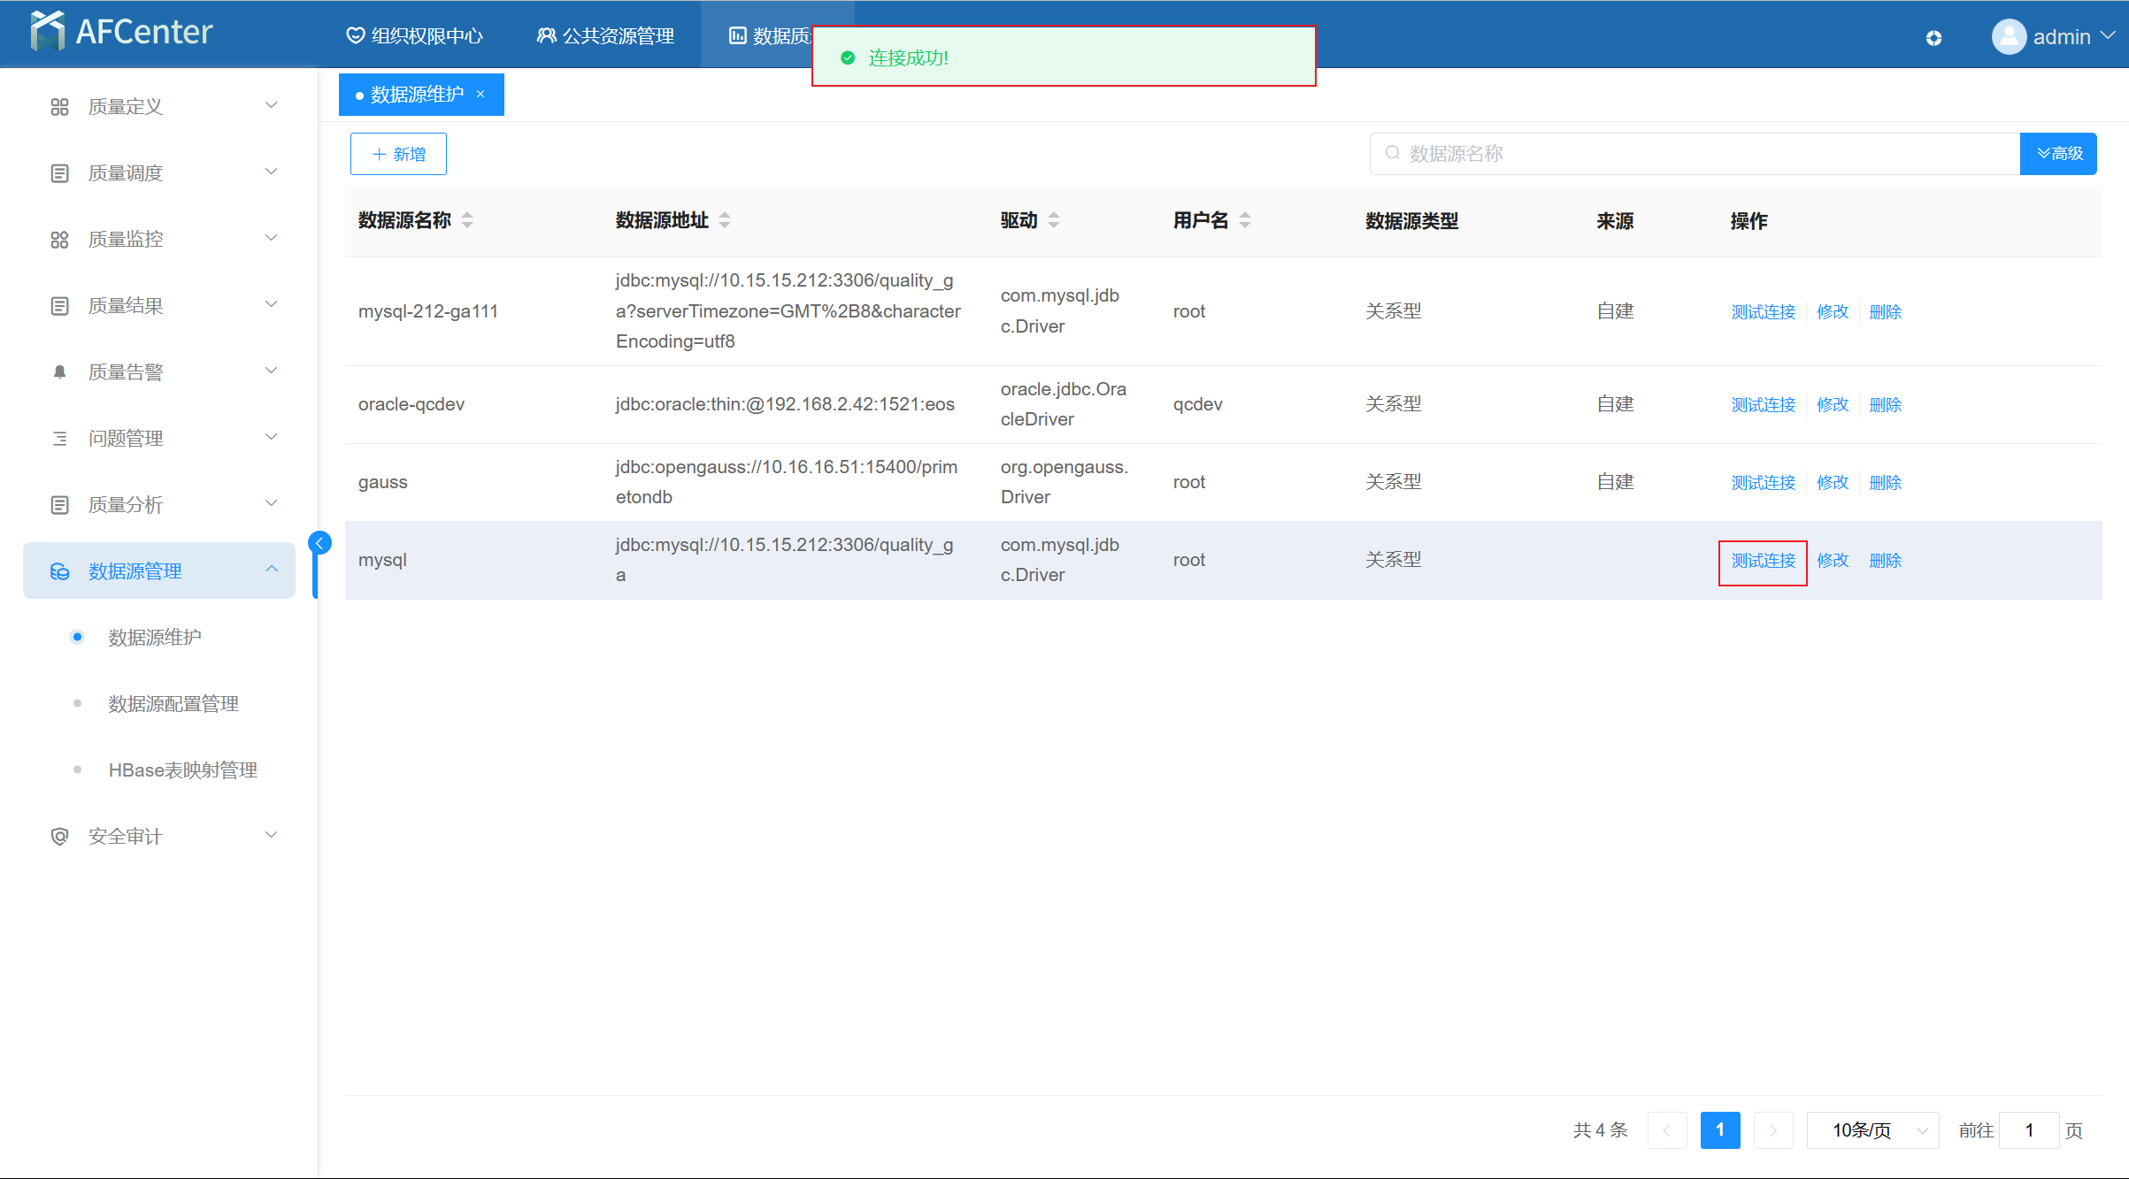This screenshot has height=1179, width=2129.
Task: Click search magnifier icon in 数据源名称 field
Action: point(1393,153)
